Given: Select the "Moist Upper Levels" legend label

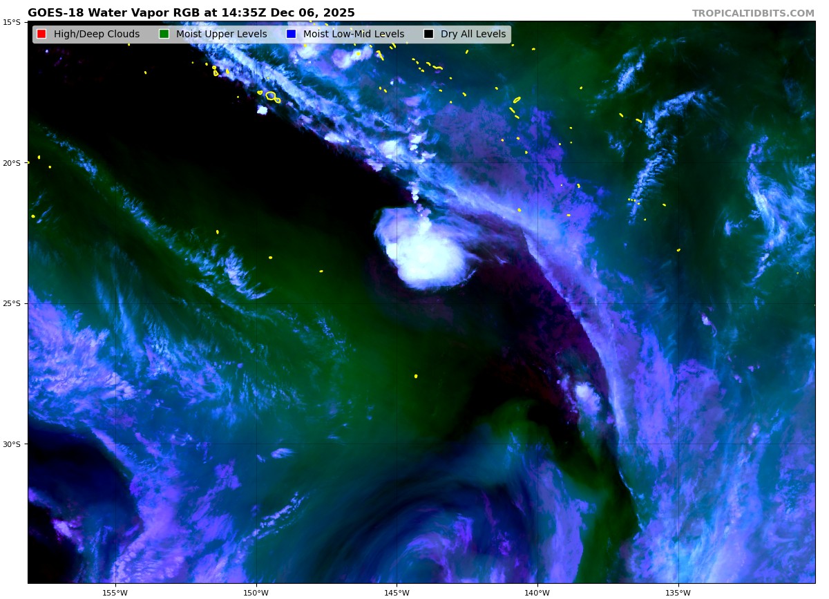Looking at the screenshot, I should tap(221, 35).
